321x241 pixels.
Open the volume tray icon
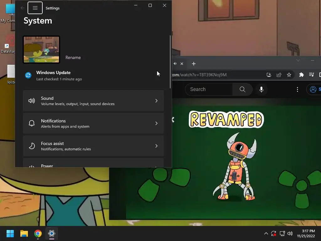click(x=290, y=233)
